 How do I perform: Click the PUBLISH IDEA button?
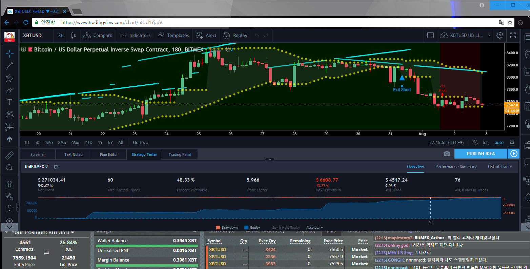click(x=481, y=154)
